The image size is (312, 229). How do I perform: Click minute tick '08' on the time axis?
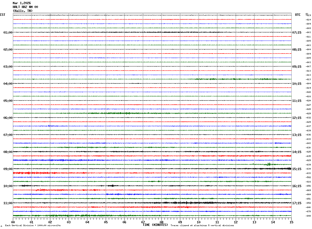click(x=161, y=222)
